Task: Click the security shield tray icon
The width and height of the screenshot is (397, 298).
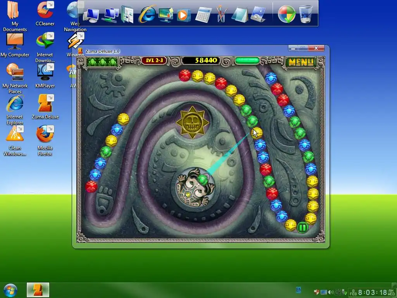Action: click(316, 292)
